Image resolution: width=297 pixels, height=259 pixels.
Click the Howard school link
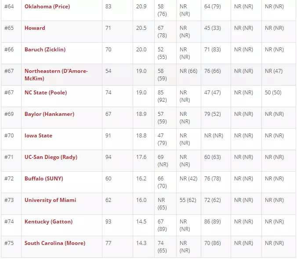pyautogui.click(x=35, y=28)
